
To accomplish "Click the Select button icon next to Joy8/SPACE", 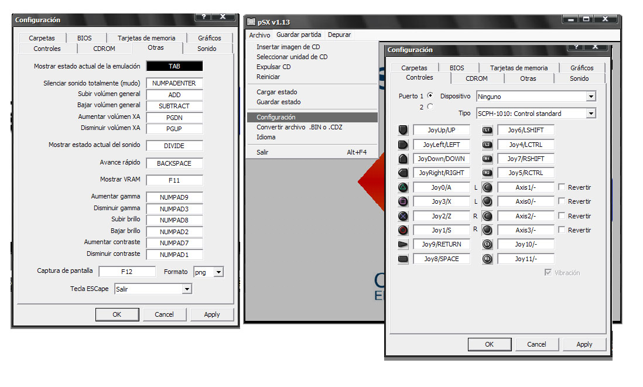I will click(x=403, y=259).
